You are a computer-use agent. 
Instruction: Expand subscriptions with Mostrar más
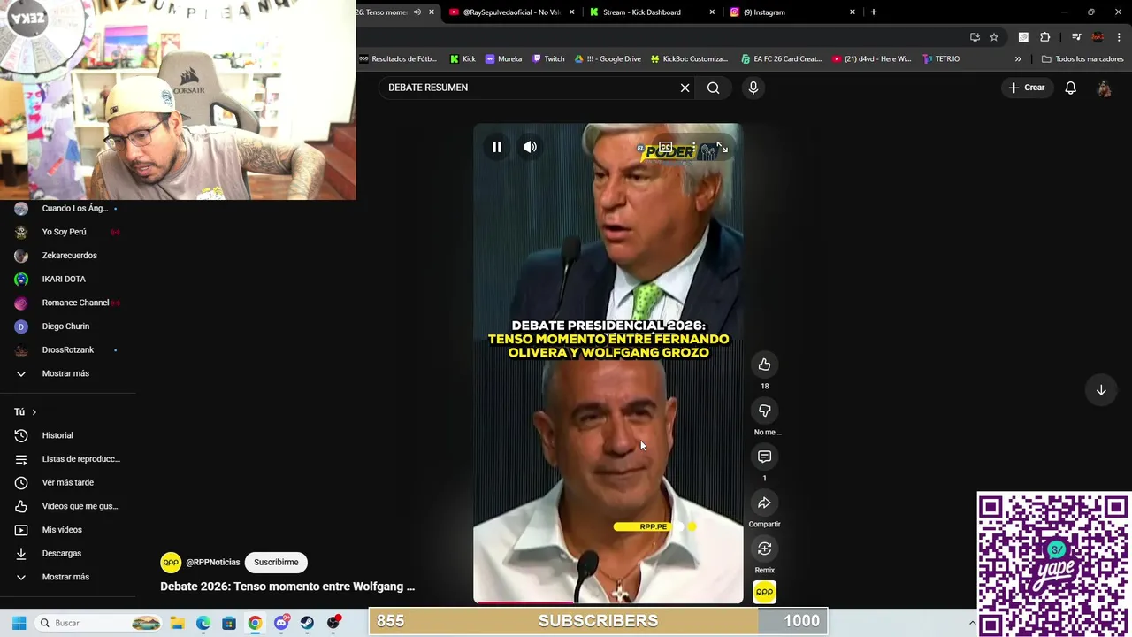67,373
